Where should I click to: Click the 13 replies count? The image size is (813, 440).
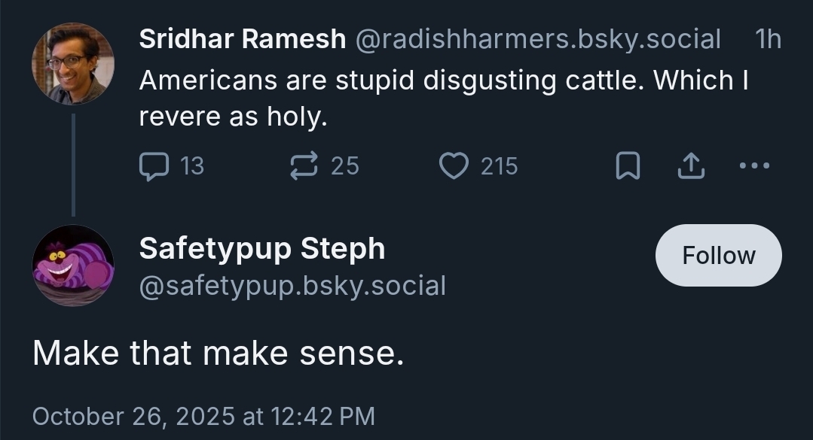[192, 166]
